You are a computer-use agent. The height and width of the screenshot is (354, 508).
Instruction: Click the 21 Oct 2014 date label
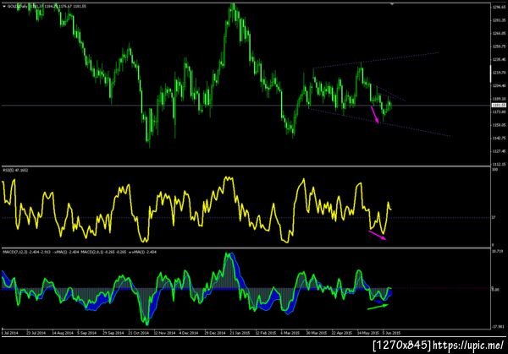click(x=138, y=333)
